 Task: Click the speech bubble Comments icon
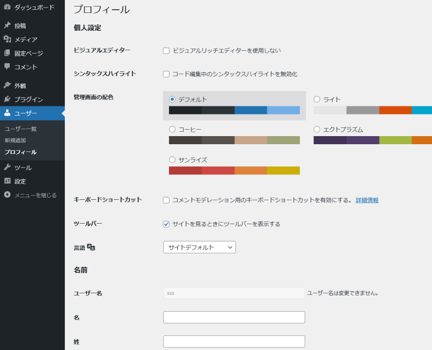click(x=7, y=67)
